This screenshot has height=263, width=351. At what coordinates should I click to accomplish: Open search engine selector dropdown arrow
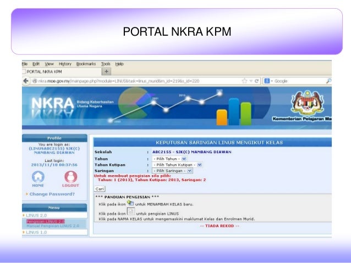click(x=272, y=81)
